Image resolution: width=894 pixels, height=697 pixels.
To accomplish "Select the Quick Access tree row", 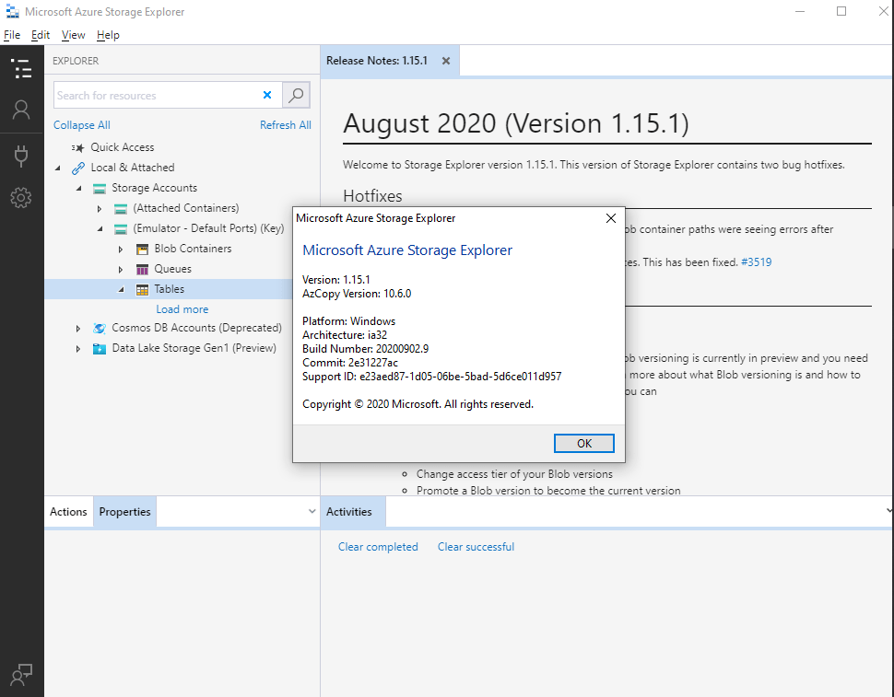I will click(182, 147).
